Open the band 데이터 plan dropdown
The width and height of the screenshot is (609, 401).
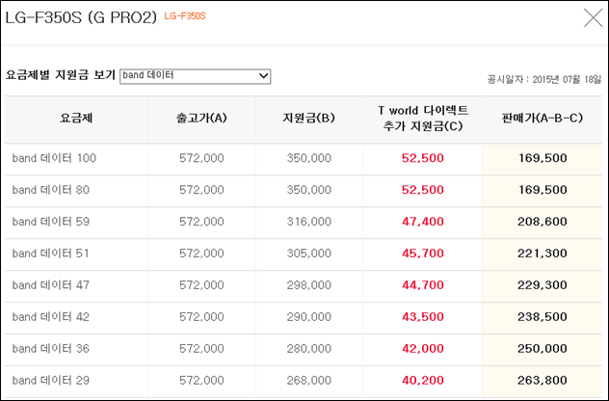pos(195,76)
